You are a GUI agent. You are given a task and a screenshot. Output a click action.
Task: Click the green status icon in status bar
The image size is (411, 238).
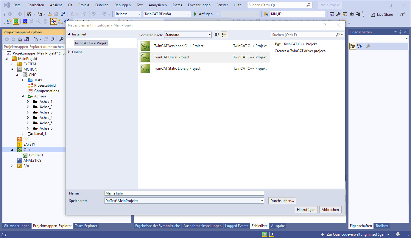click(x=264, y=234)
